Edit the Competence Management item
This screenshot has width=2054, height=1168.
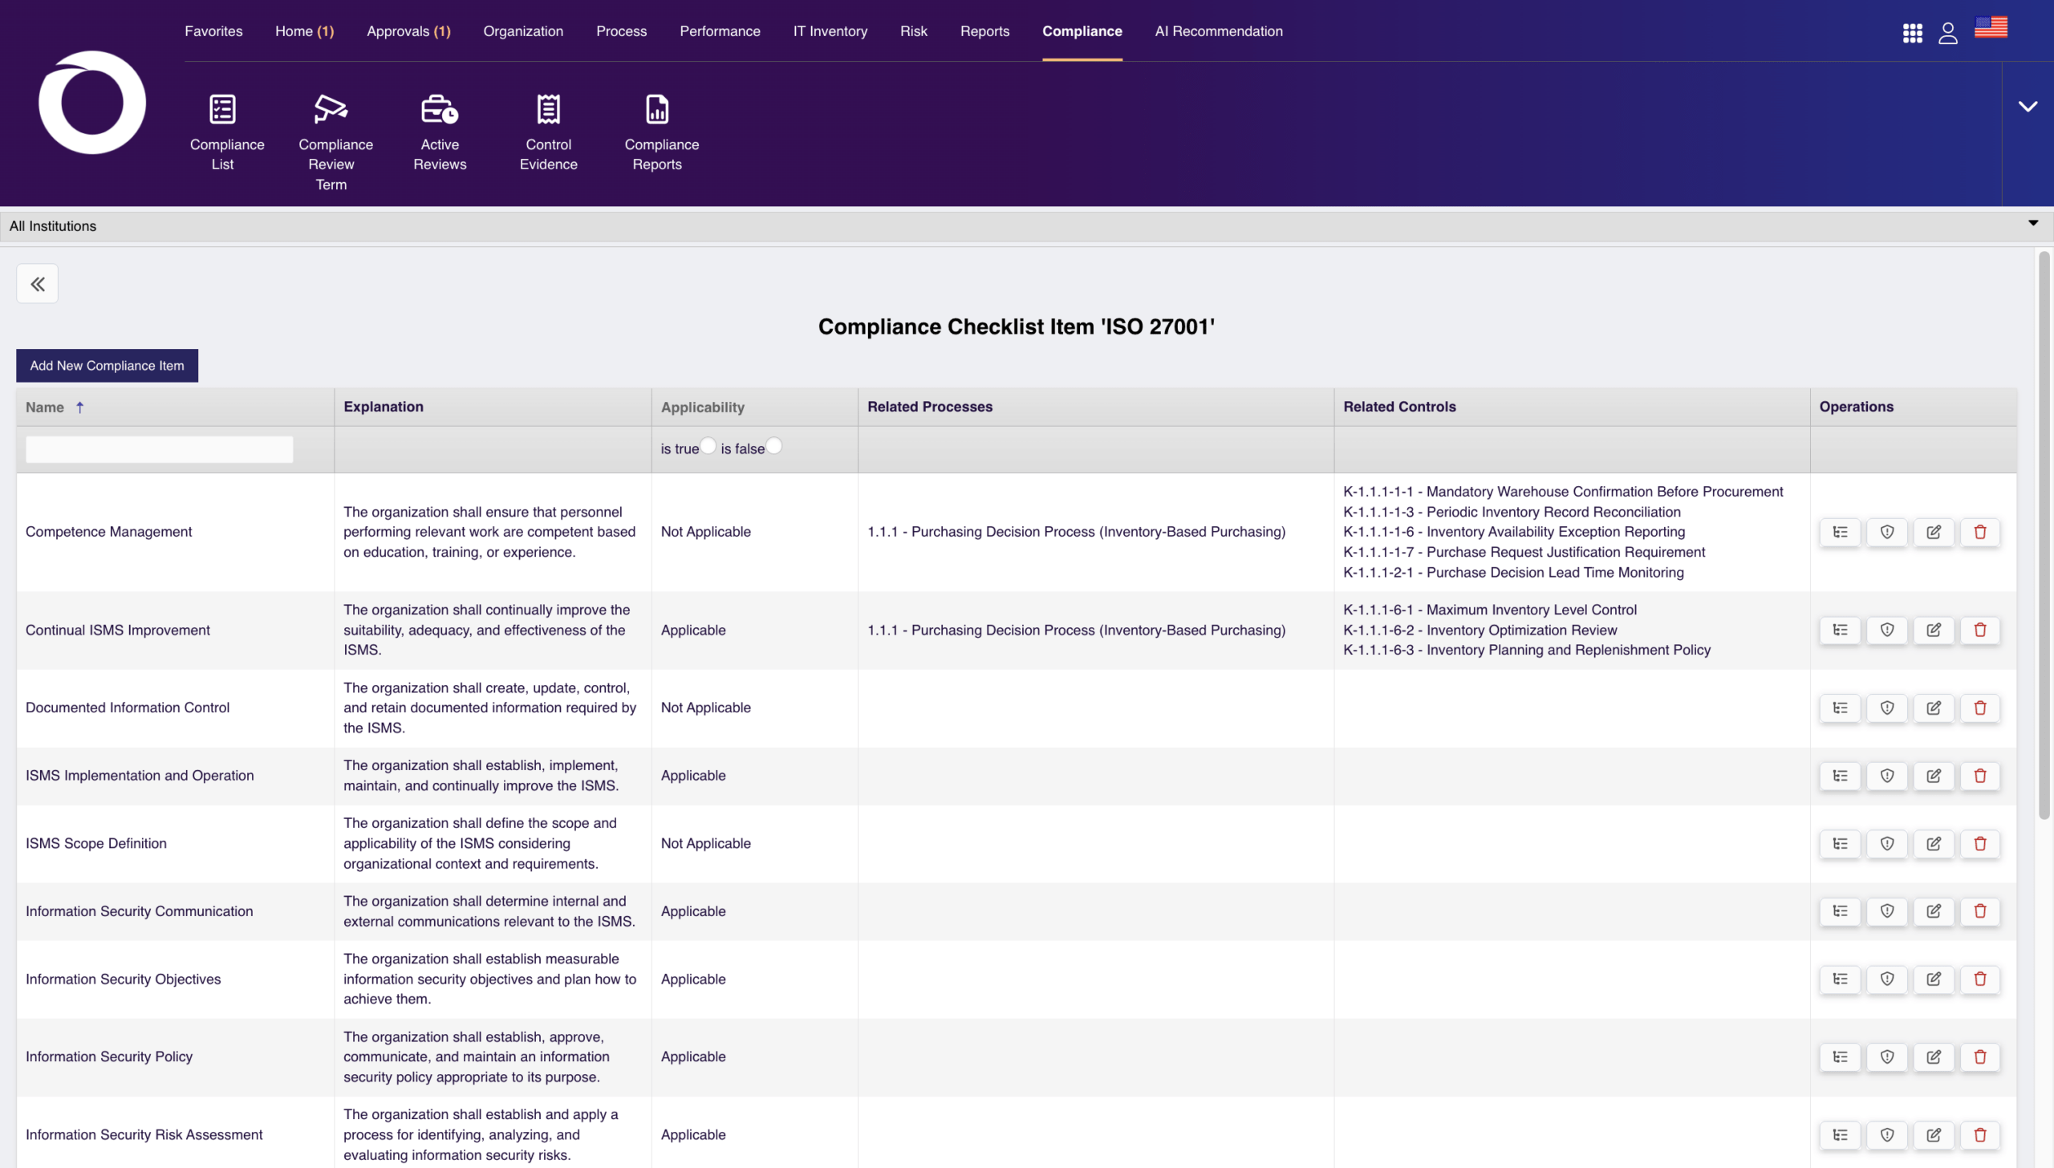coord(1934,532)
